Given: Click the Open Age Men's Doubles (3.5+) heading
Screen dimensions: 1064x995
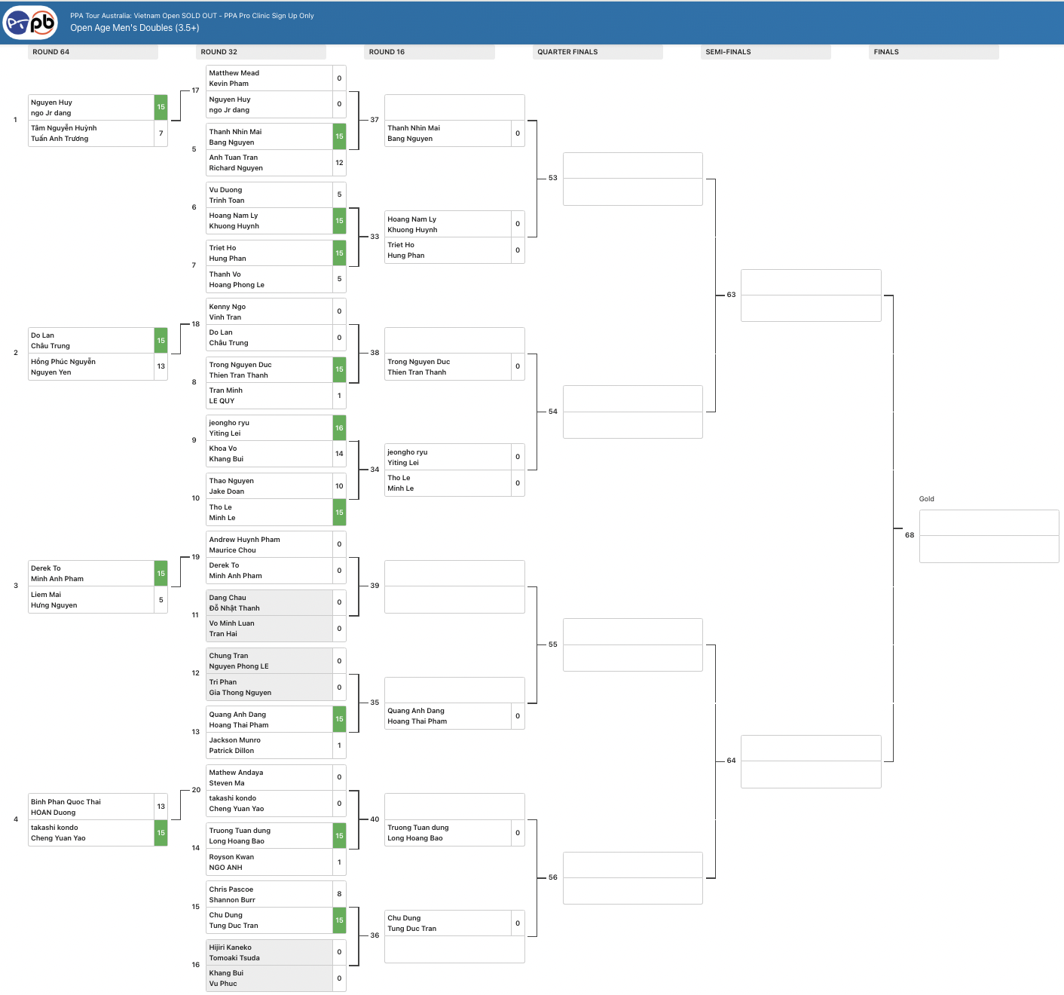Looking at the screenshot, I should (135, 28).
